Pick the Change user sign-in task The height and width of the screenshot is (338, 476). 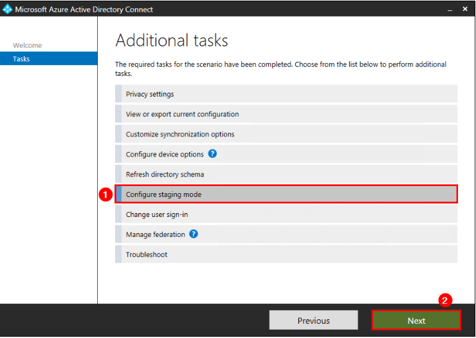(286, 214)
